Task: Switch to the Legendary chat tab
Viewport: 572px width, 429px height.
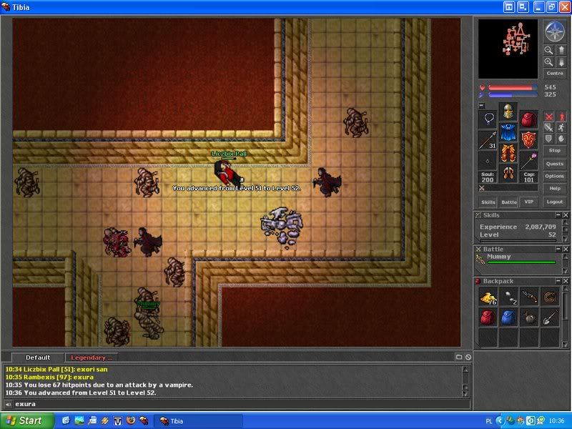Action: 92,357
